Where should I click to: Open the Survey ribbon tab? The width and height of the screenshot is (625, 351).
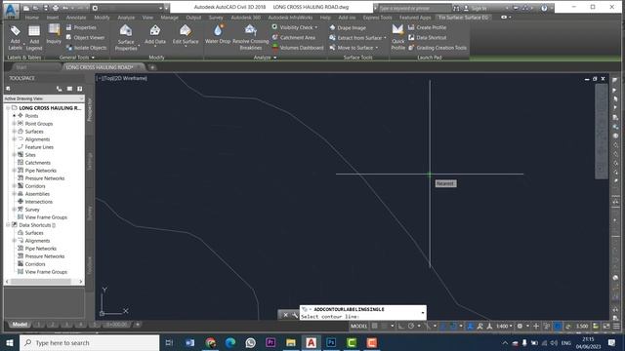216,18
